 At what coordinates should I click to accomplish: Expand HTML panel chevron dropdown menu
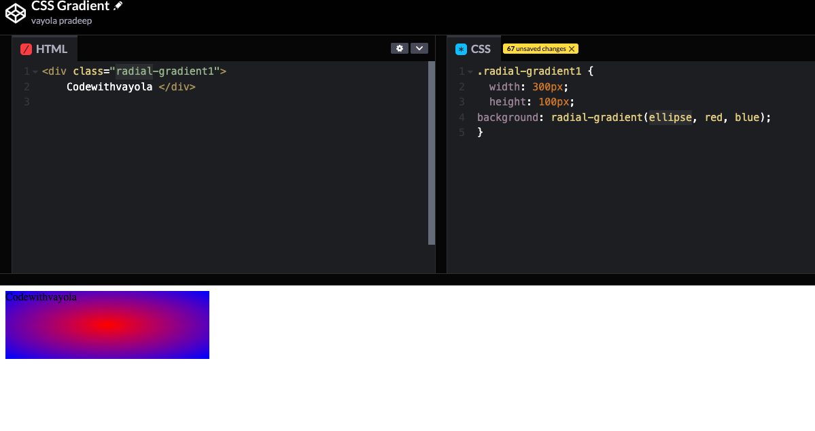[x=419, y=48]
